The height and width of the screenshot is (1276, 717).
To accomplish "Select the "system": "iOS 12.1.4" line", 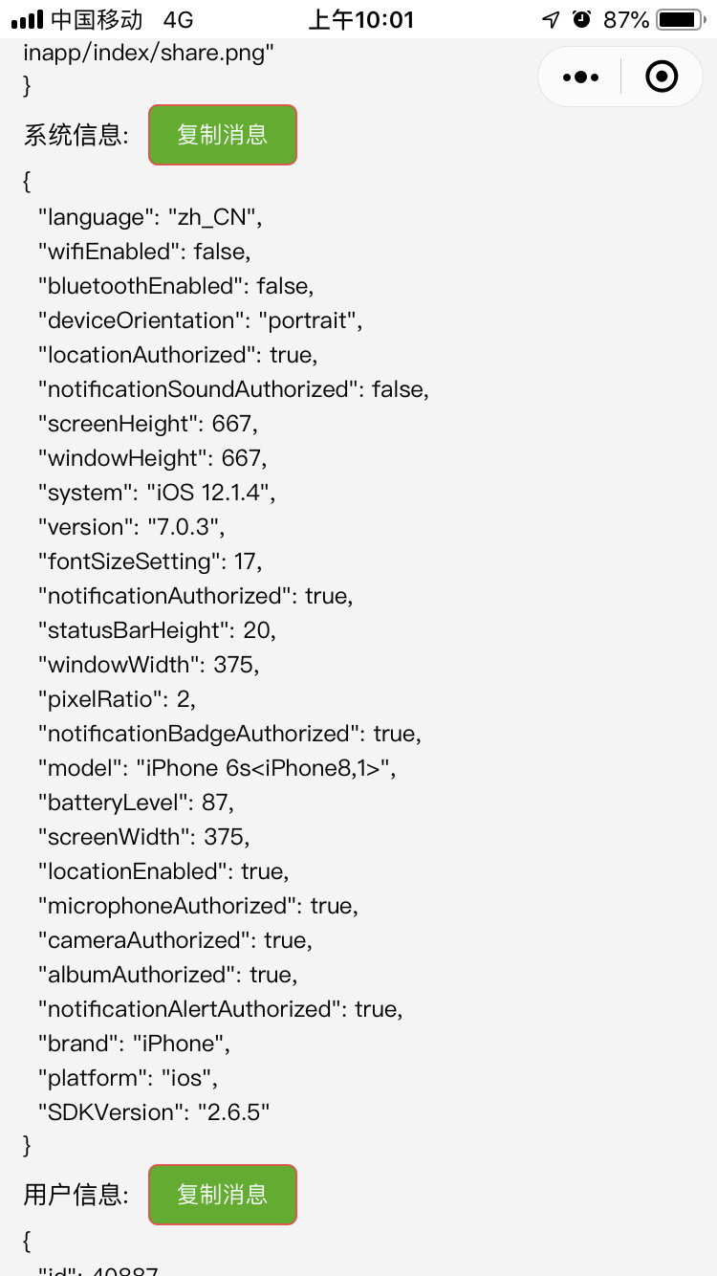I will (x=158, y=493).
